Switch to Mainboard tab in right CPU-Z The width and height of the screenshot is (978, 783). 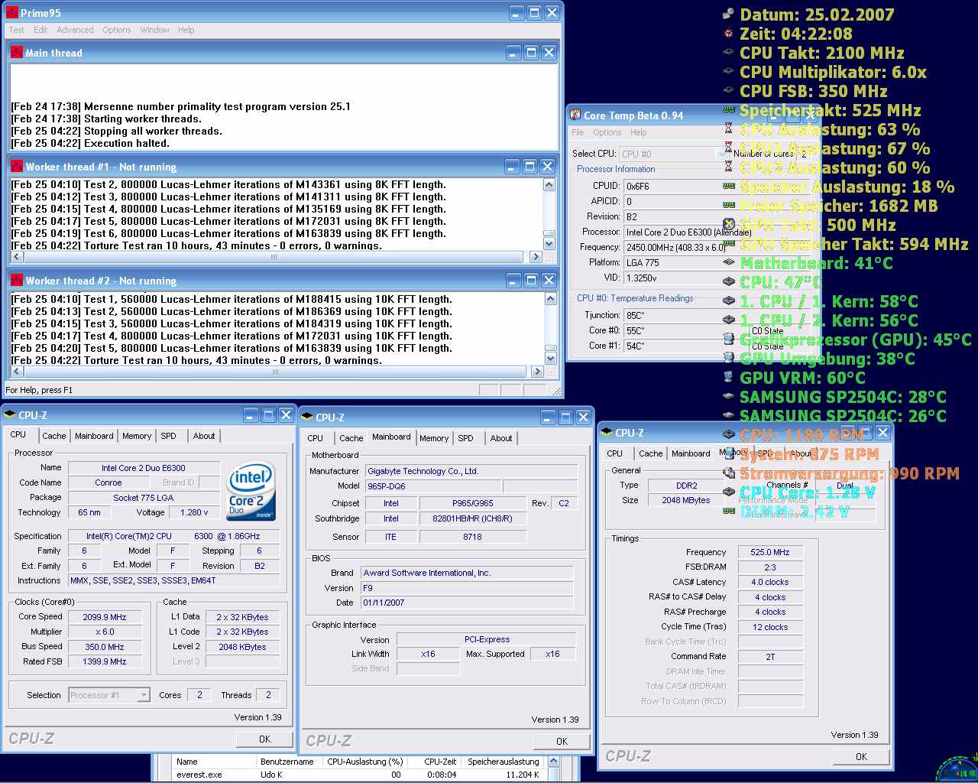coord(691,453)
